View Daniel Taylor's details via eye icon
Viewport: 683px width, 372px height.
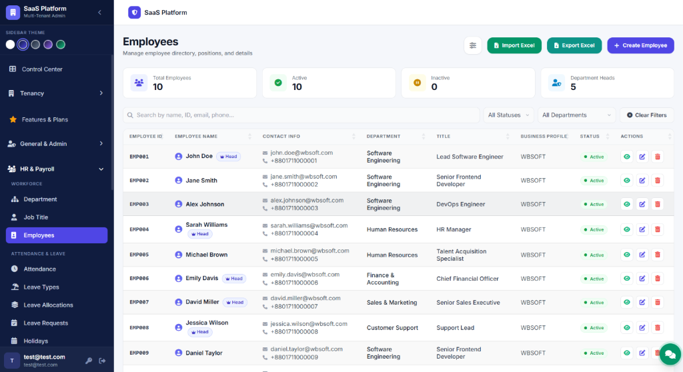click(627, 353)
